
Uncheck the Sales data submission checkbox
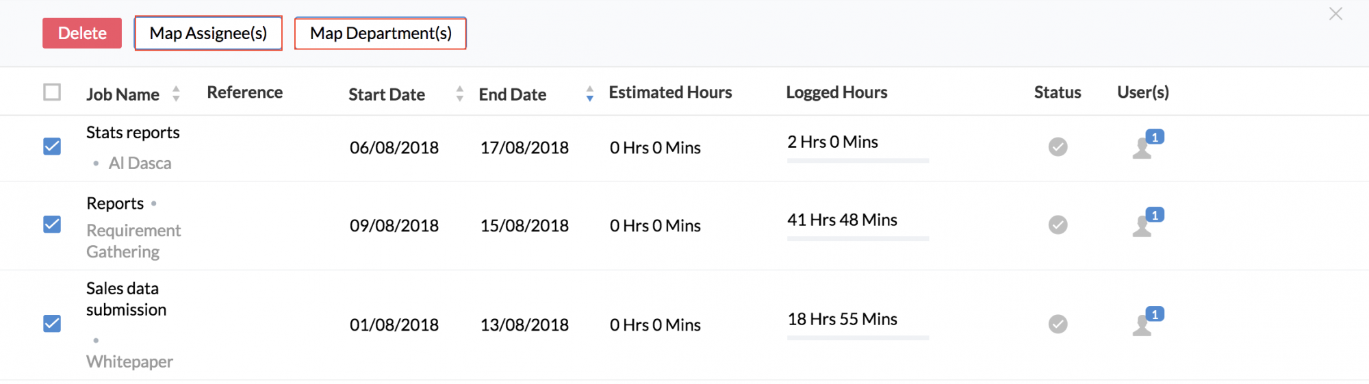click(52, 324)
